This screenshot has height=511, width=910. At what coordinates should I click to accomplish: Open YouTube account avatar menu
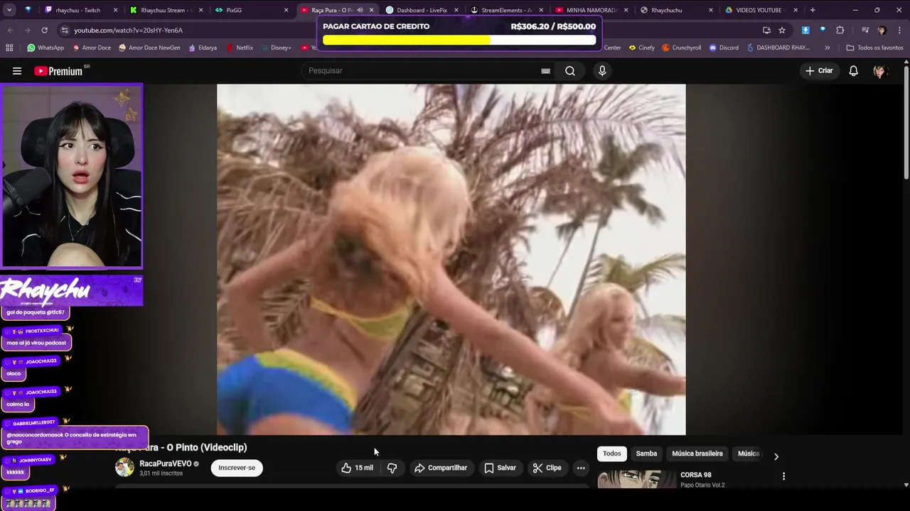[x=879, y=71]
